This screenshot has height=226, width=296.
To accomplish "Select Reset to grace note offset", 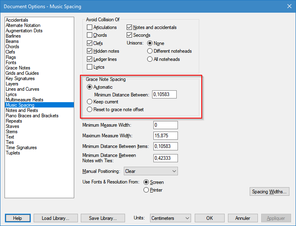I will click(x=90, y=110).
